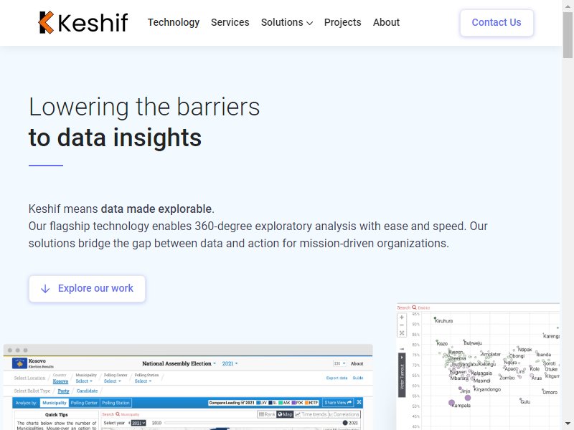Toggle the Compare Leading 2021 checkbox
Image resolution: width=574 pixels, height=430 pixels.
tap(243, 403)
